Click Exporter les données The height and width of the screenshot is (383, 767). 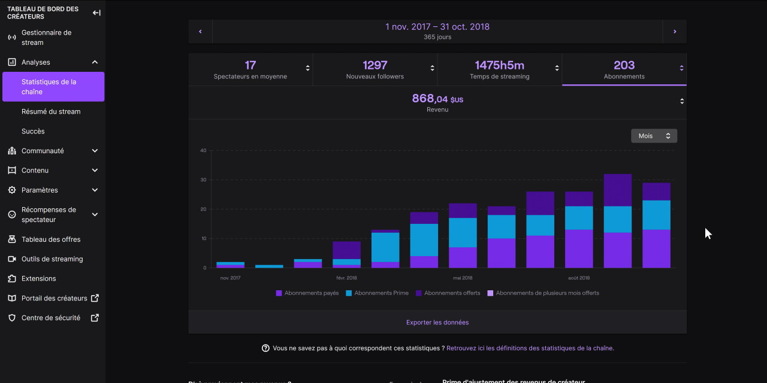coord(437,323)
